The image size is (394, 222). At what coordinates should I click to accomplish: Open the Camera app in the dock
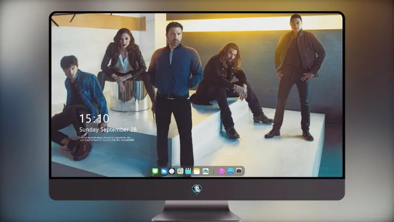click(239, 171)
